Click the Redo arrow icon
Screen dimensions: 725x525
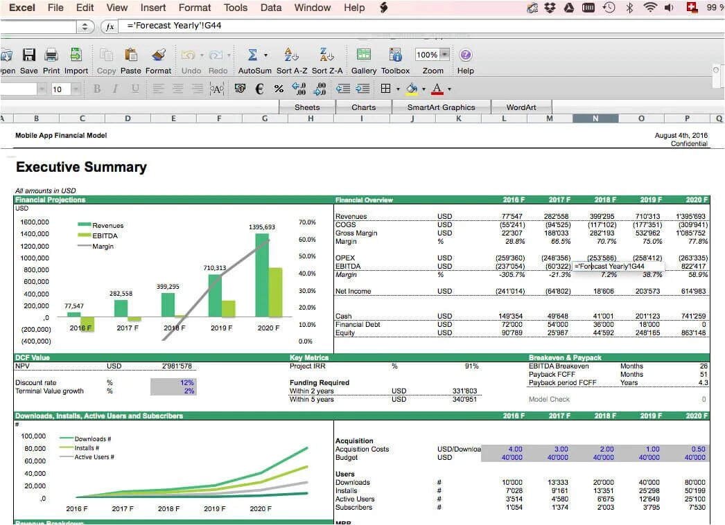[x=216, y=55]
